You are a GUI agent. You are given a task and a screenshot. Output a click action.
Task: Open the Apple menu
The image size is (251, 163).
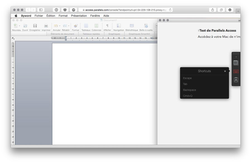(16, 16)
